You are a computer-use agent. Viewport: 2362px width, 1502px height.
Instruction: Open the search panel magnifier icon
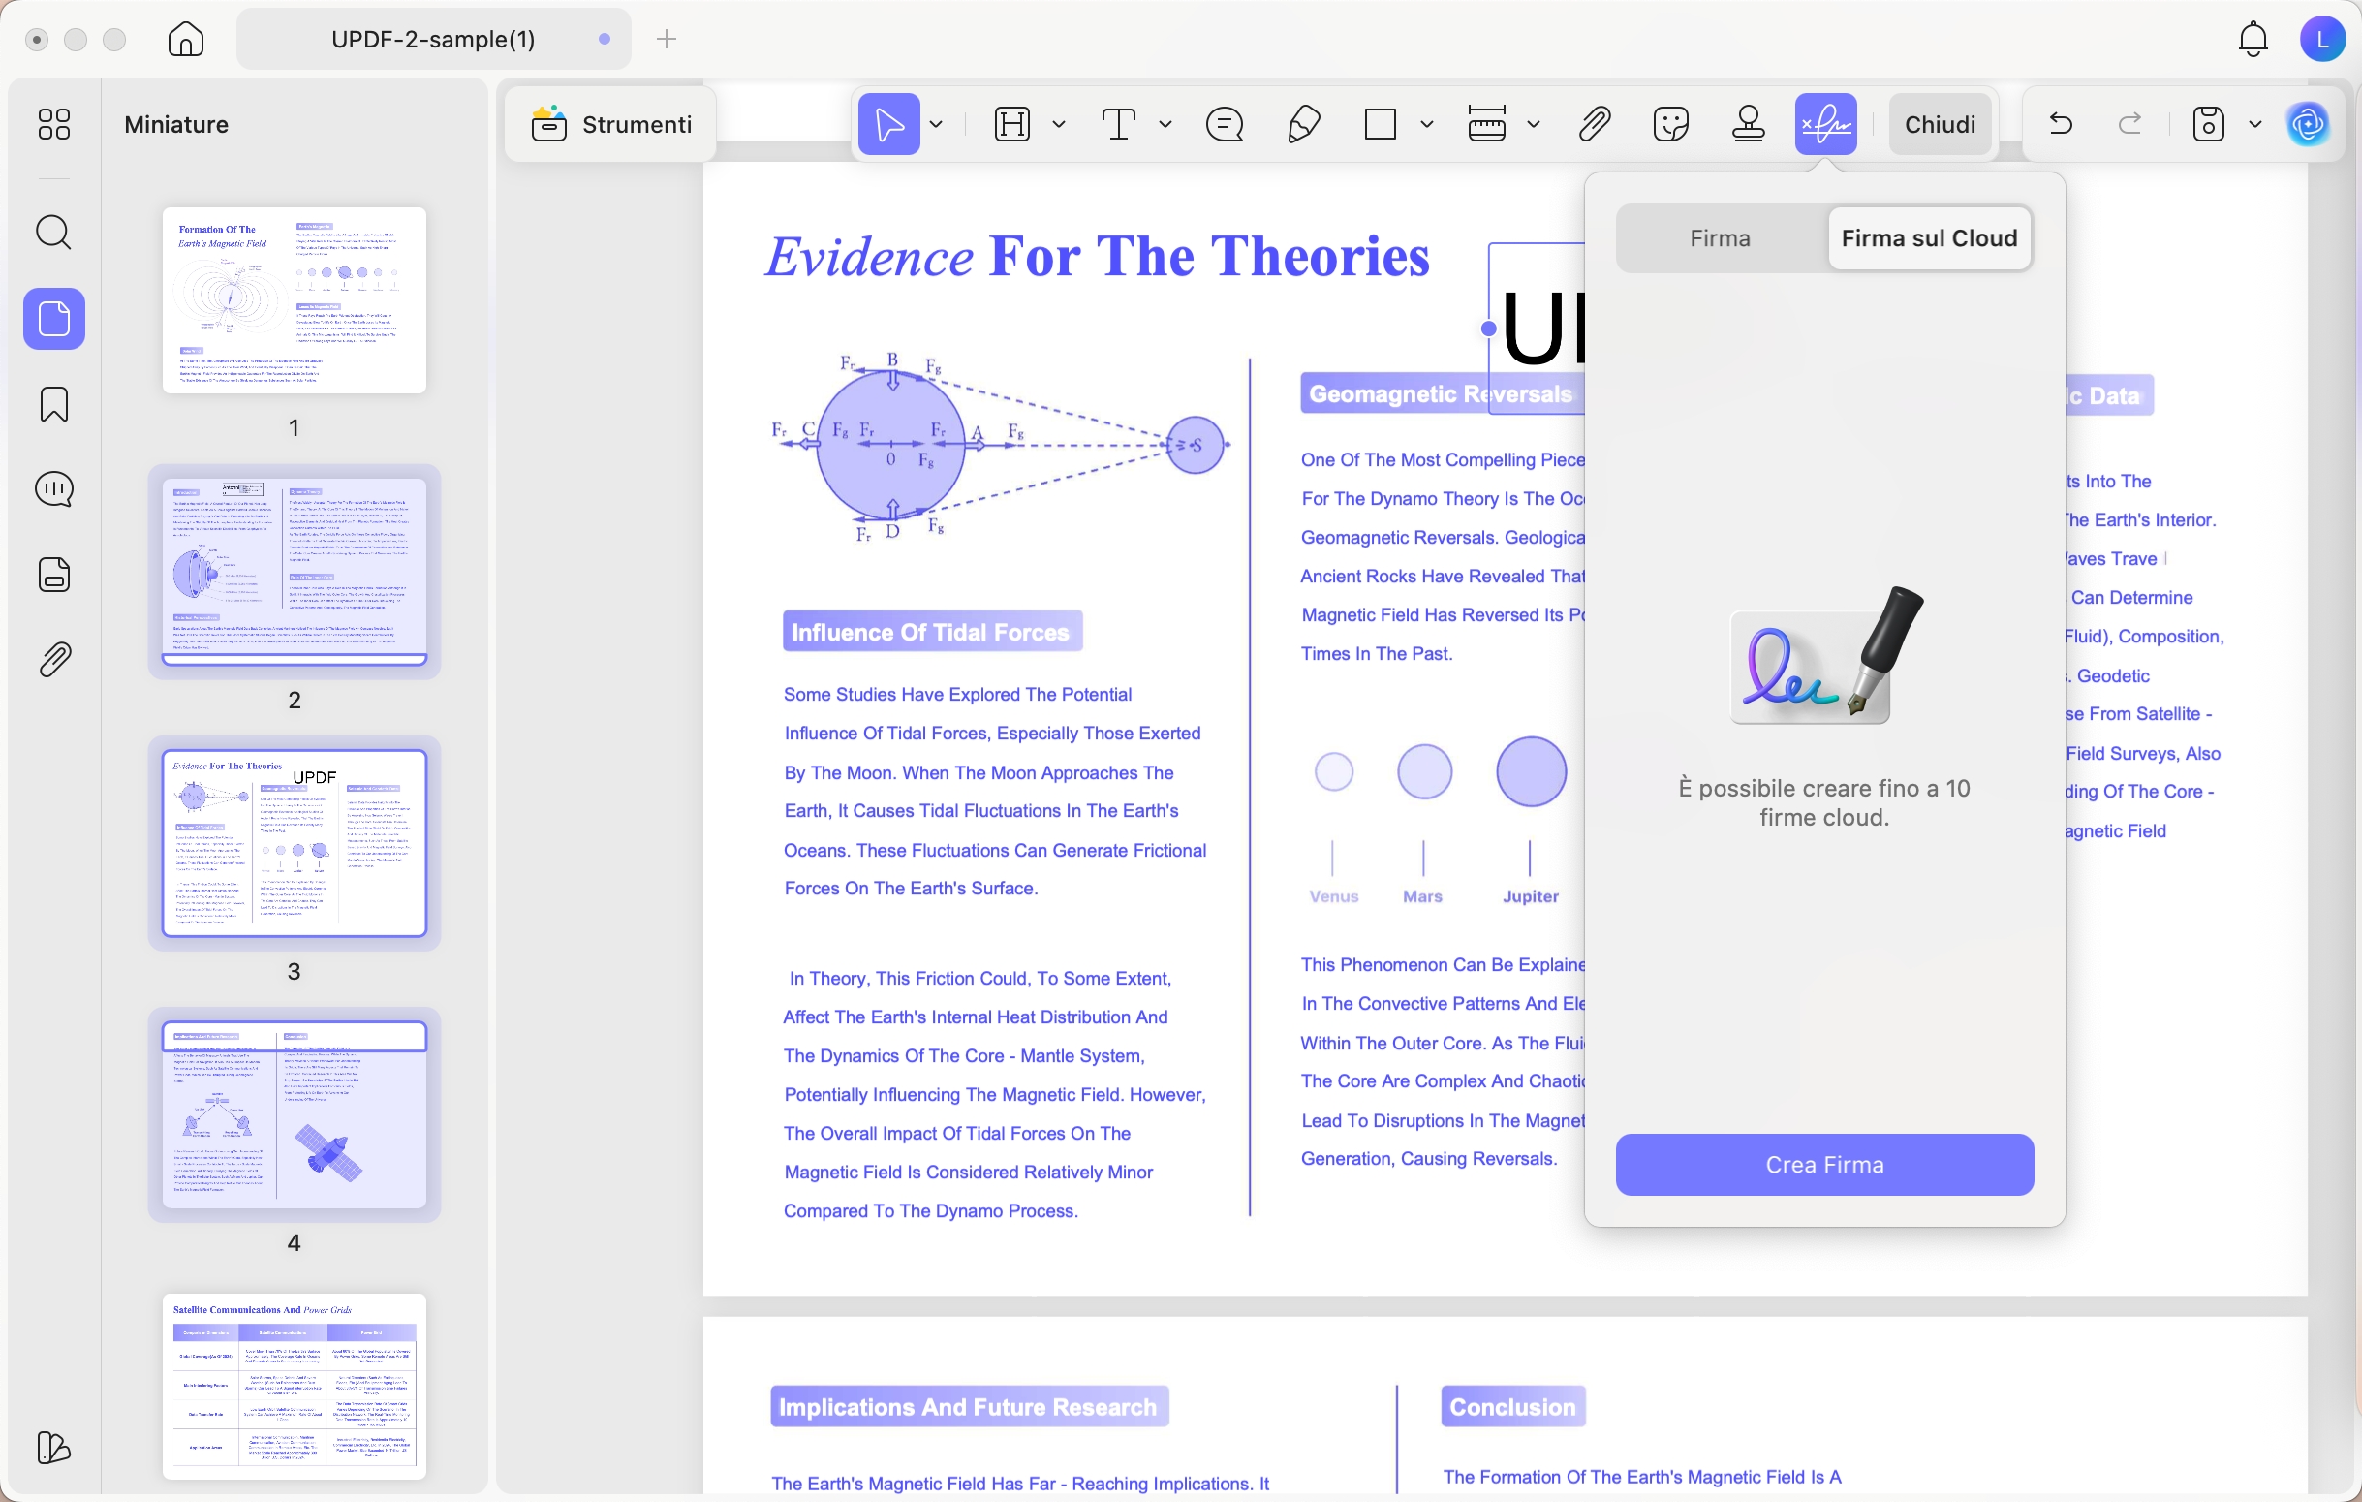54,233
